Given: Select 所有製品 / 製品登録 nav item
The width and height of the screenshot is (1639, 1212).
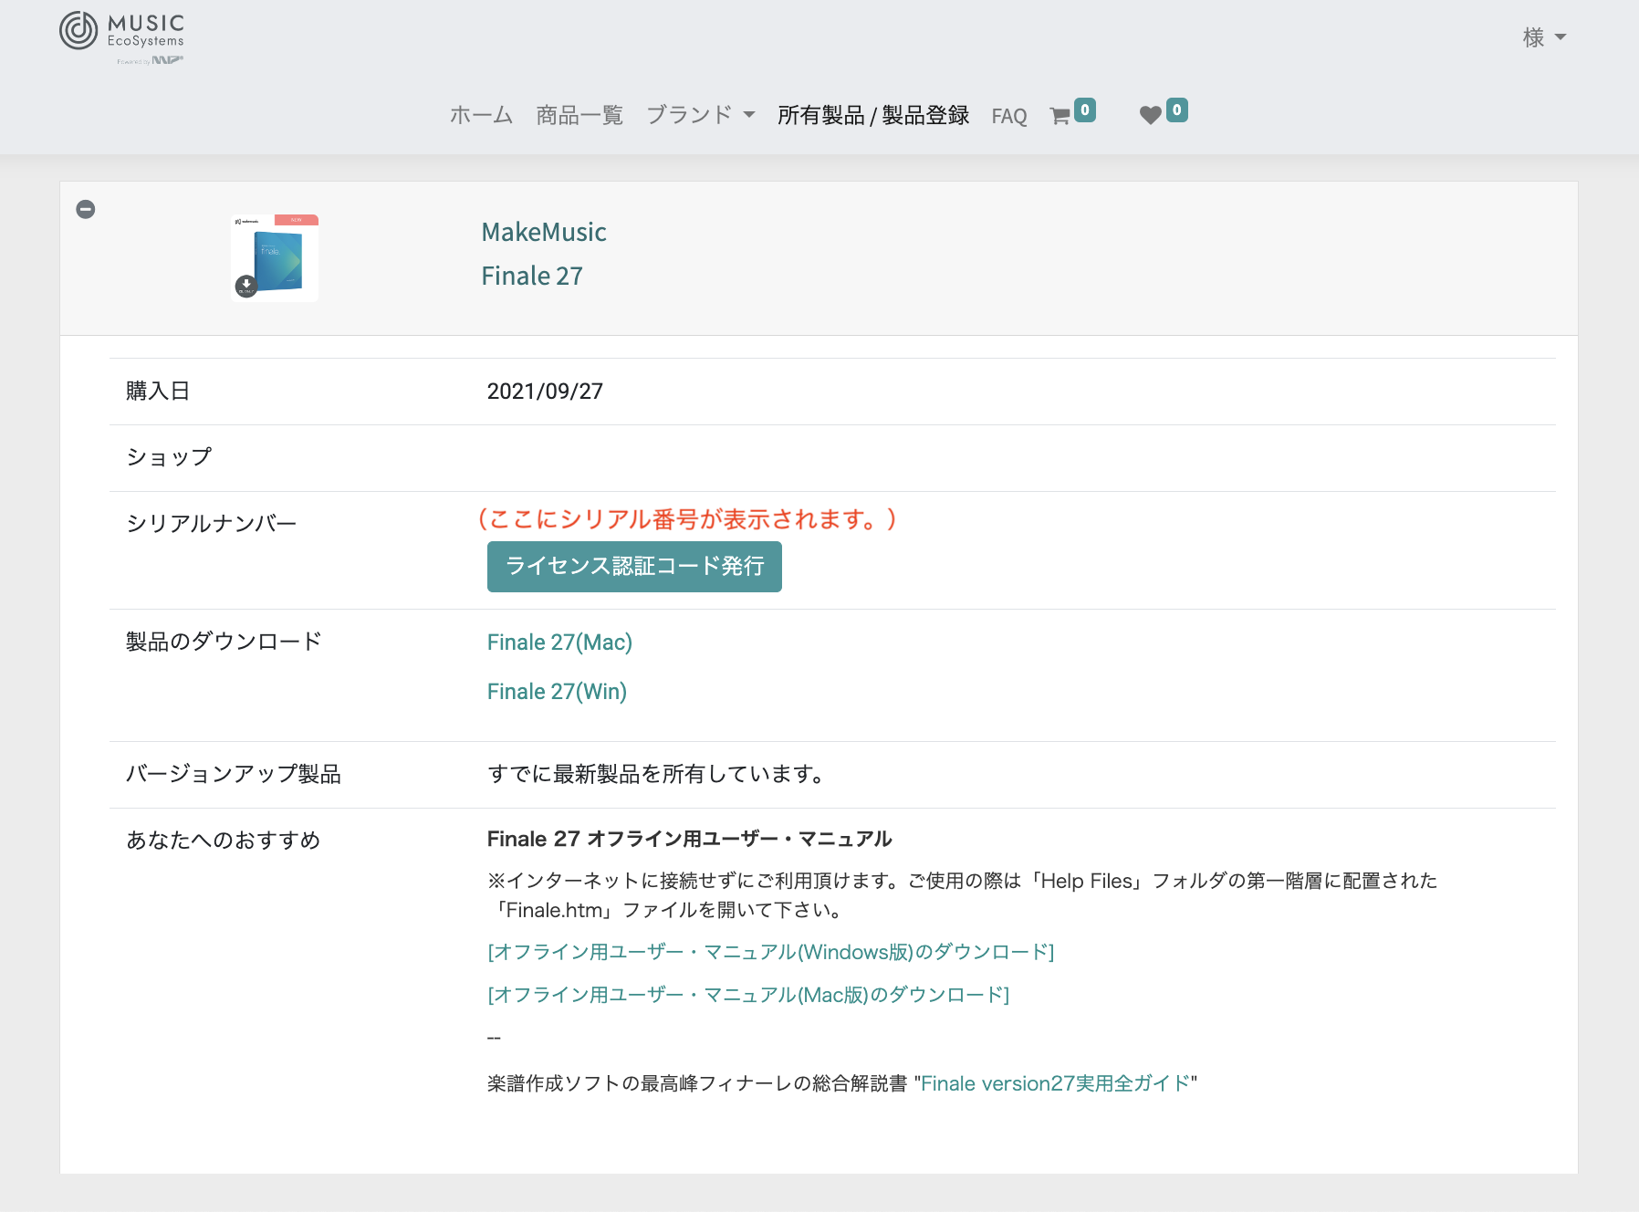Looking at the screenshot, I should [873, 115].
